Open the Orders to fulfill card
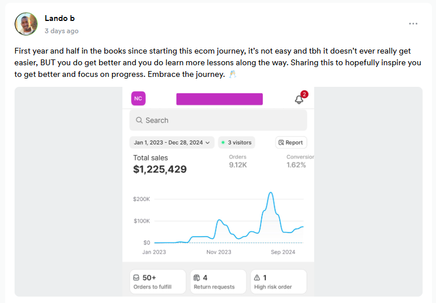 (x=157, y=281)
